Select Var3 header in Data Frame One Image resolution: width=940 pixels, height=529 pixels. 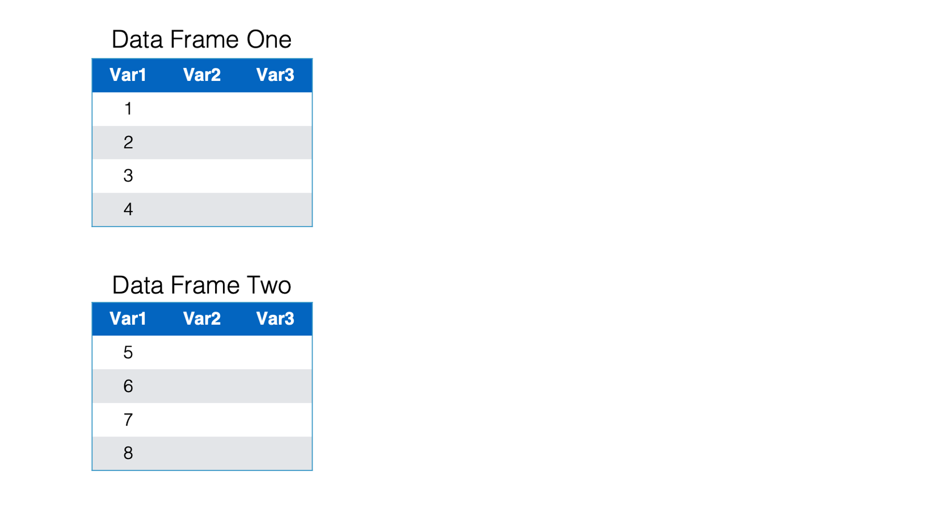click(x=275, y=75)
